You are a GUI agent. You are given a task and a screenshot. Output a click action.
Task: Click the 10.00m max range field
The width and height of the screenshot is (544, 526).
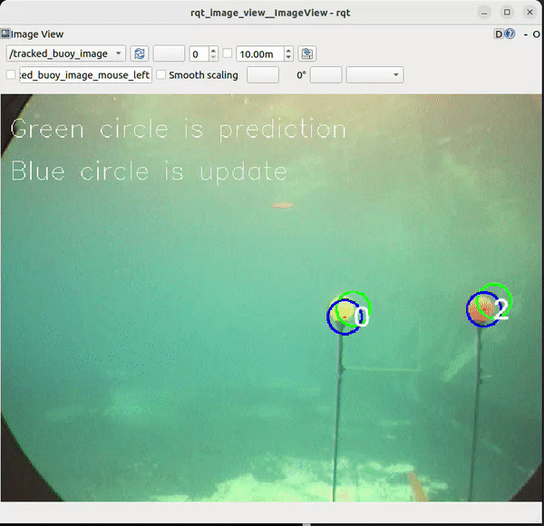point(260,54)
